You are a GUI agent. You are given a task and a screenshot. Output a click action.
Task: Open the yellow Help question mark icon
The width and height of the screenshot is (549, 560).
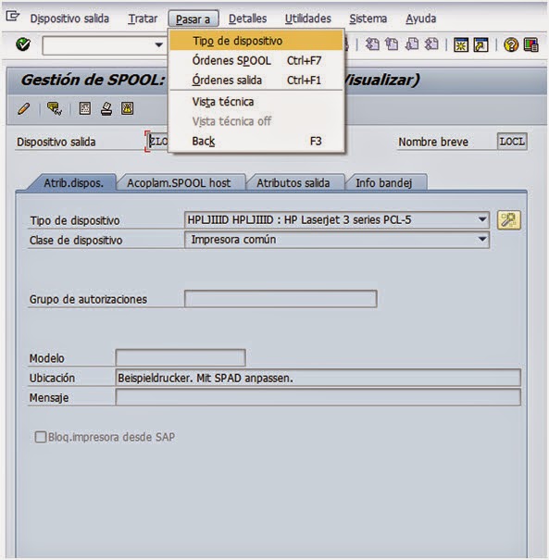511,45
